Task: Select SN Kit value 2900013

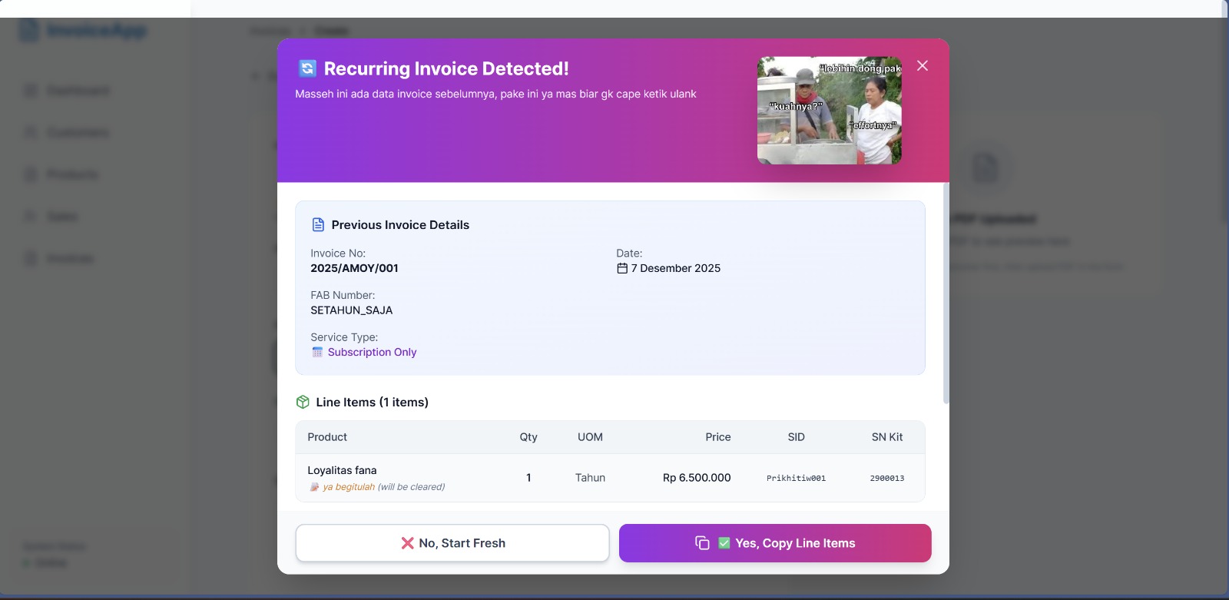Action: pos(887,478)
